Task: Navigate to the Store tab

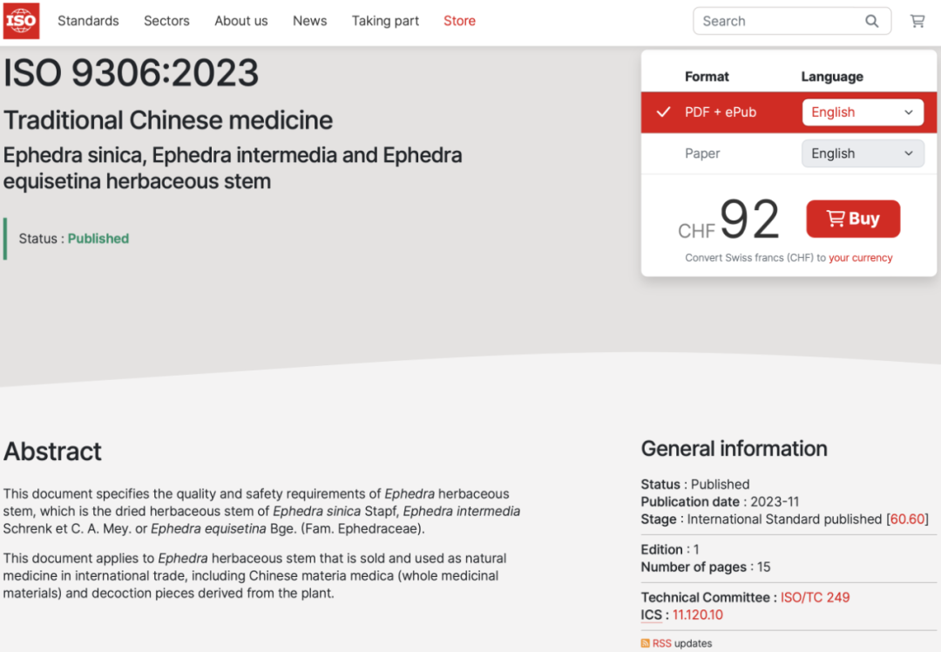Action: pyautogui.click(x=459, y=21)
